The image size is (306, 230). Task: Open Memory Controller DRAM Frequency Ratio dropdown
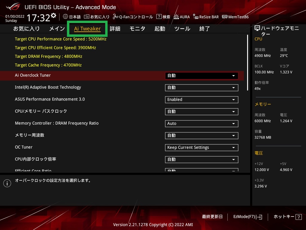click(x=202, y=124)
